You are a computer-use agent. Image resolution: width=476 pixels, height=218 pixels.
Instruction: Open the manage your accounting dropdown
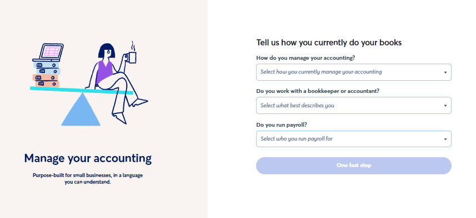point(354,72)
